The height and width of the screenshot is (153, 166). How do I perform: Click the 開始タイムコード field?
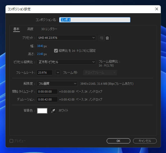pyautogui.click(x=47, y=92)
